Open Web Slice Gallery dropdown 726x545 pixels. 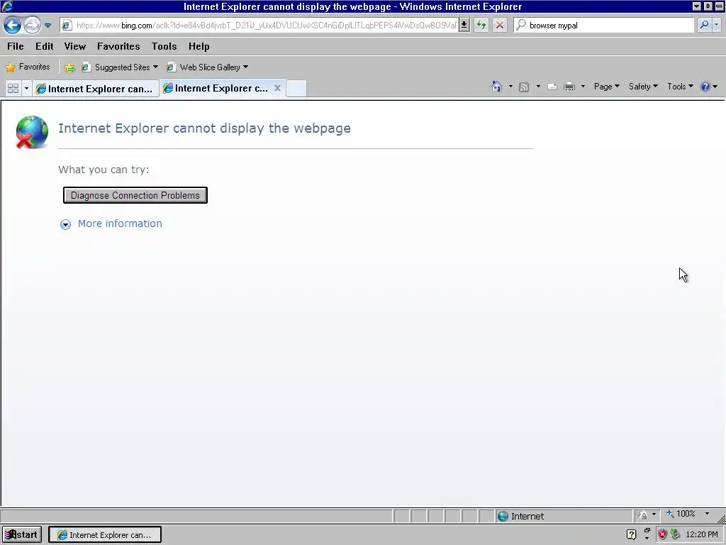pos(208,67)
